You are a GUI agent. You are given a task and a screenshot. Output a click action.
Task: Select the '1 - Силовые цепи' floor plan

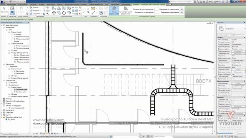[20, 90]
